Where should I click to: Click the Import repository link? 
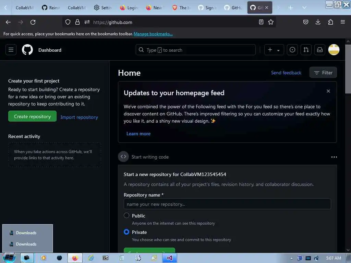pyautogui.click(x=79, y=117)
